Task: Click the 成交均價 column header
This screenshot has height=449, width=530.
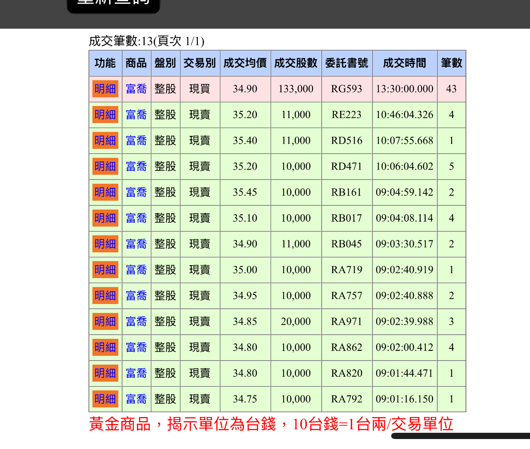Action: tap(245, 63)
